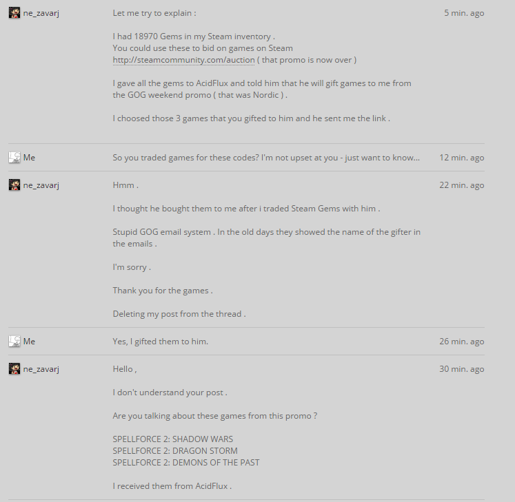The width and height of the screenshot is (515, 502).
Task: Click ne_zavarj's avatar beside the "Hello ," message
Action: (x=14, y=369)
